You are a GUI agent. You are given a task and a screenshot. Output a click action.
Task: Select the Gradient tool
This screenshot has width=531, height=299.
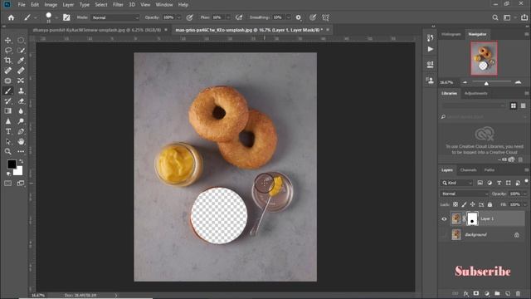pos(7,110)
